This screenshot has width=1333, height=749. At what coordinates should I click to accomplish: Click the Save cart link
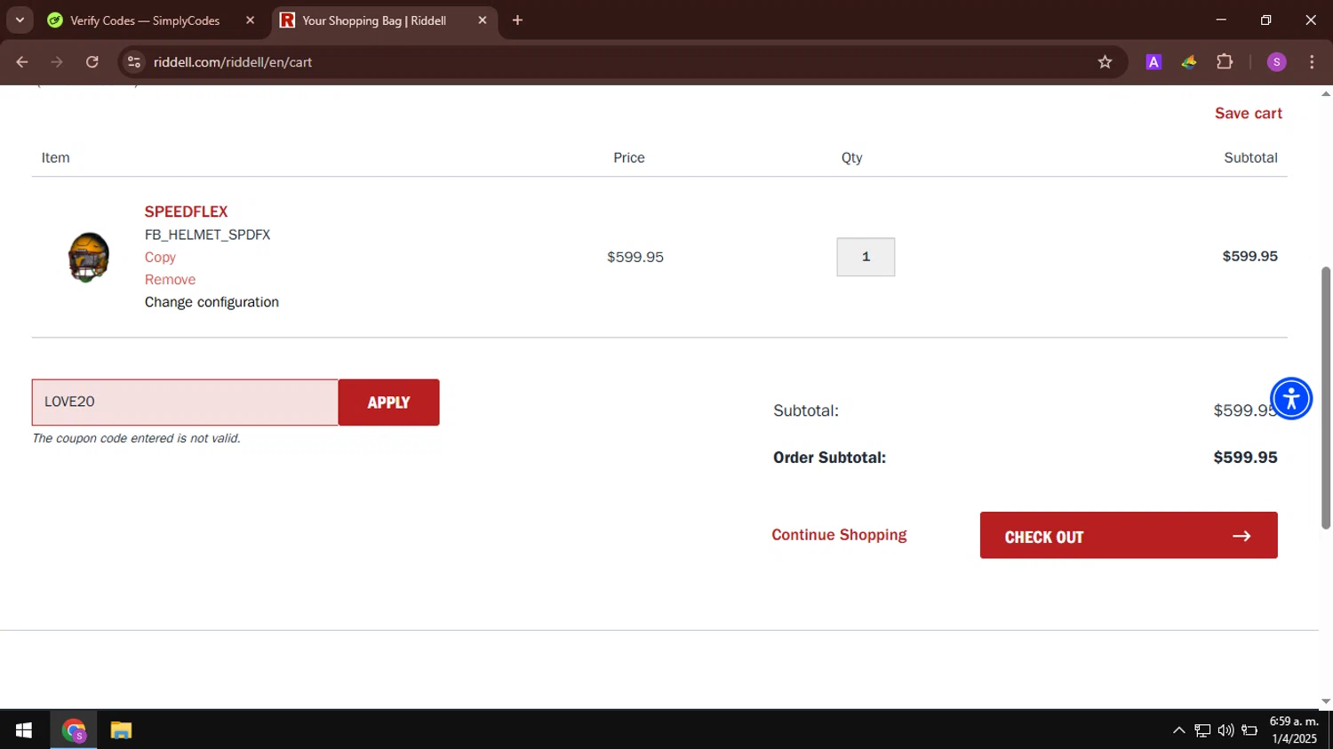[x=1248, y=113]
